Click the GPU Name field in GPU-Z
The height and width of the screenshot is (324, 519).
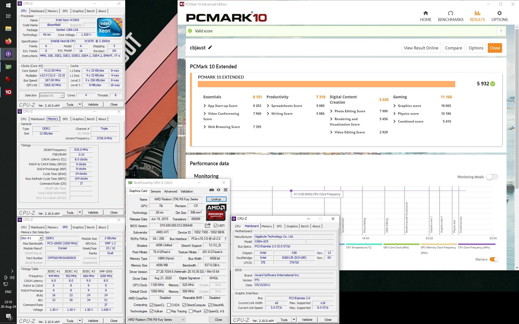(x=176, y=199)
